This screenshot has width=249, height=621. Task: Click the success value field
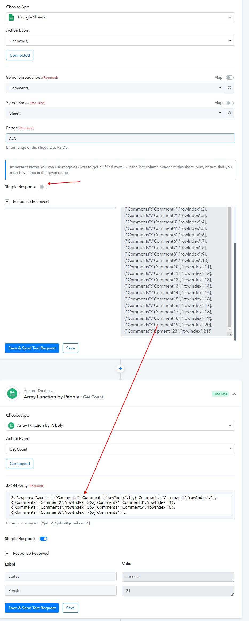178,577
